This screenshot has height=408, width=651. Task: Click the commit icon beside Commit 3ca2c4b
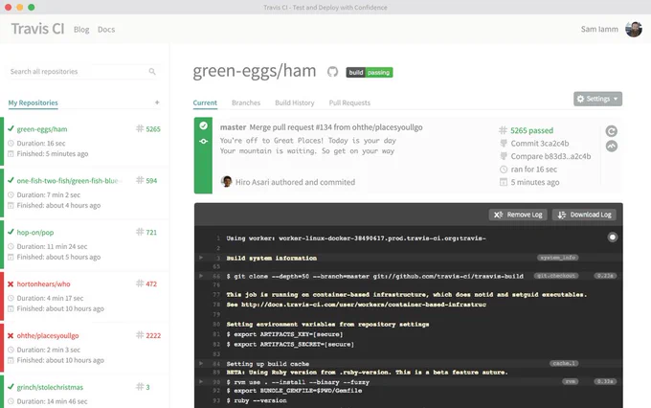click(x=504, y=144)
